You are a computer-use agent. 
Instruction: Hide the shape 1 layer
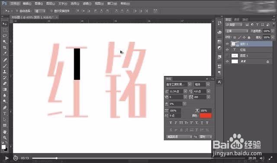[x=227, y=44]
